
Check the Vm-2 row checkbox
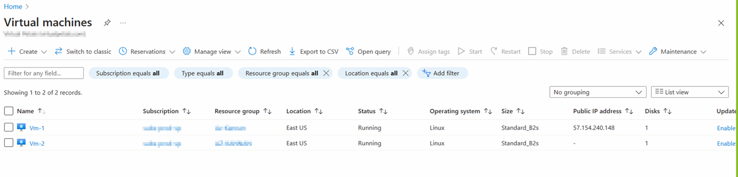tap(9, 143)
